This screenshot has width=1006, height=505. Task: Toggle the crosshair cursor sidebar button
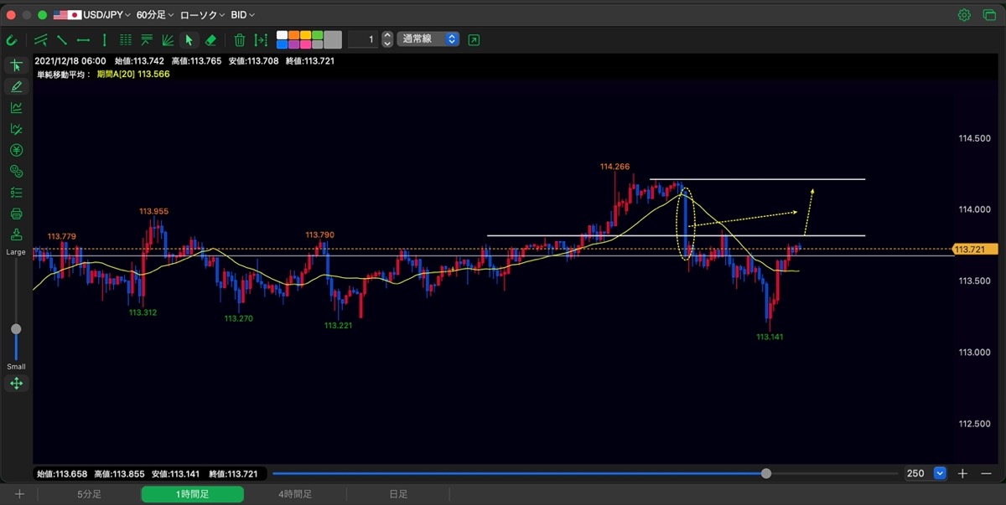[x=16, y=65]
